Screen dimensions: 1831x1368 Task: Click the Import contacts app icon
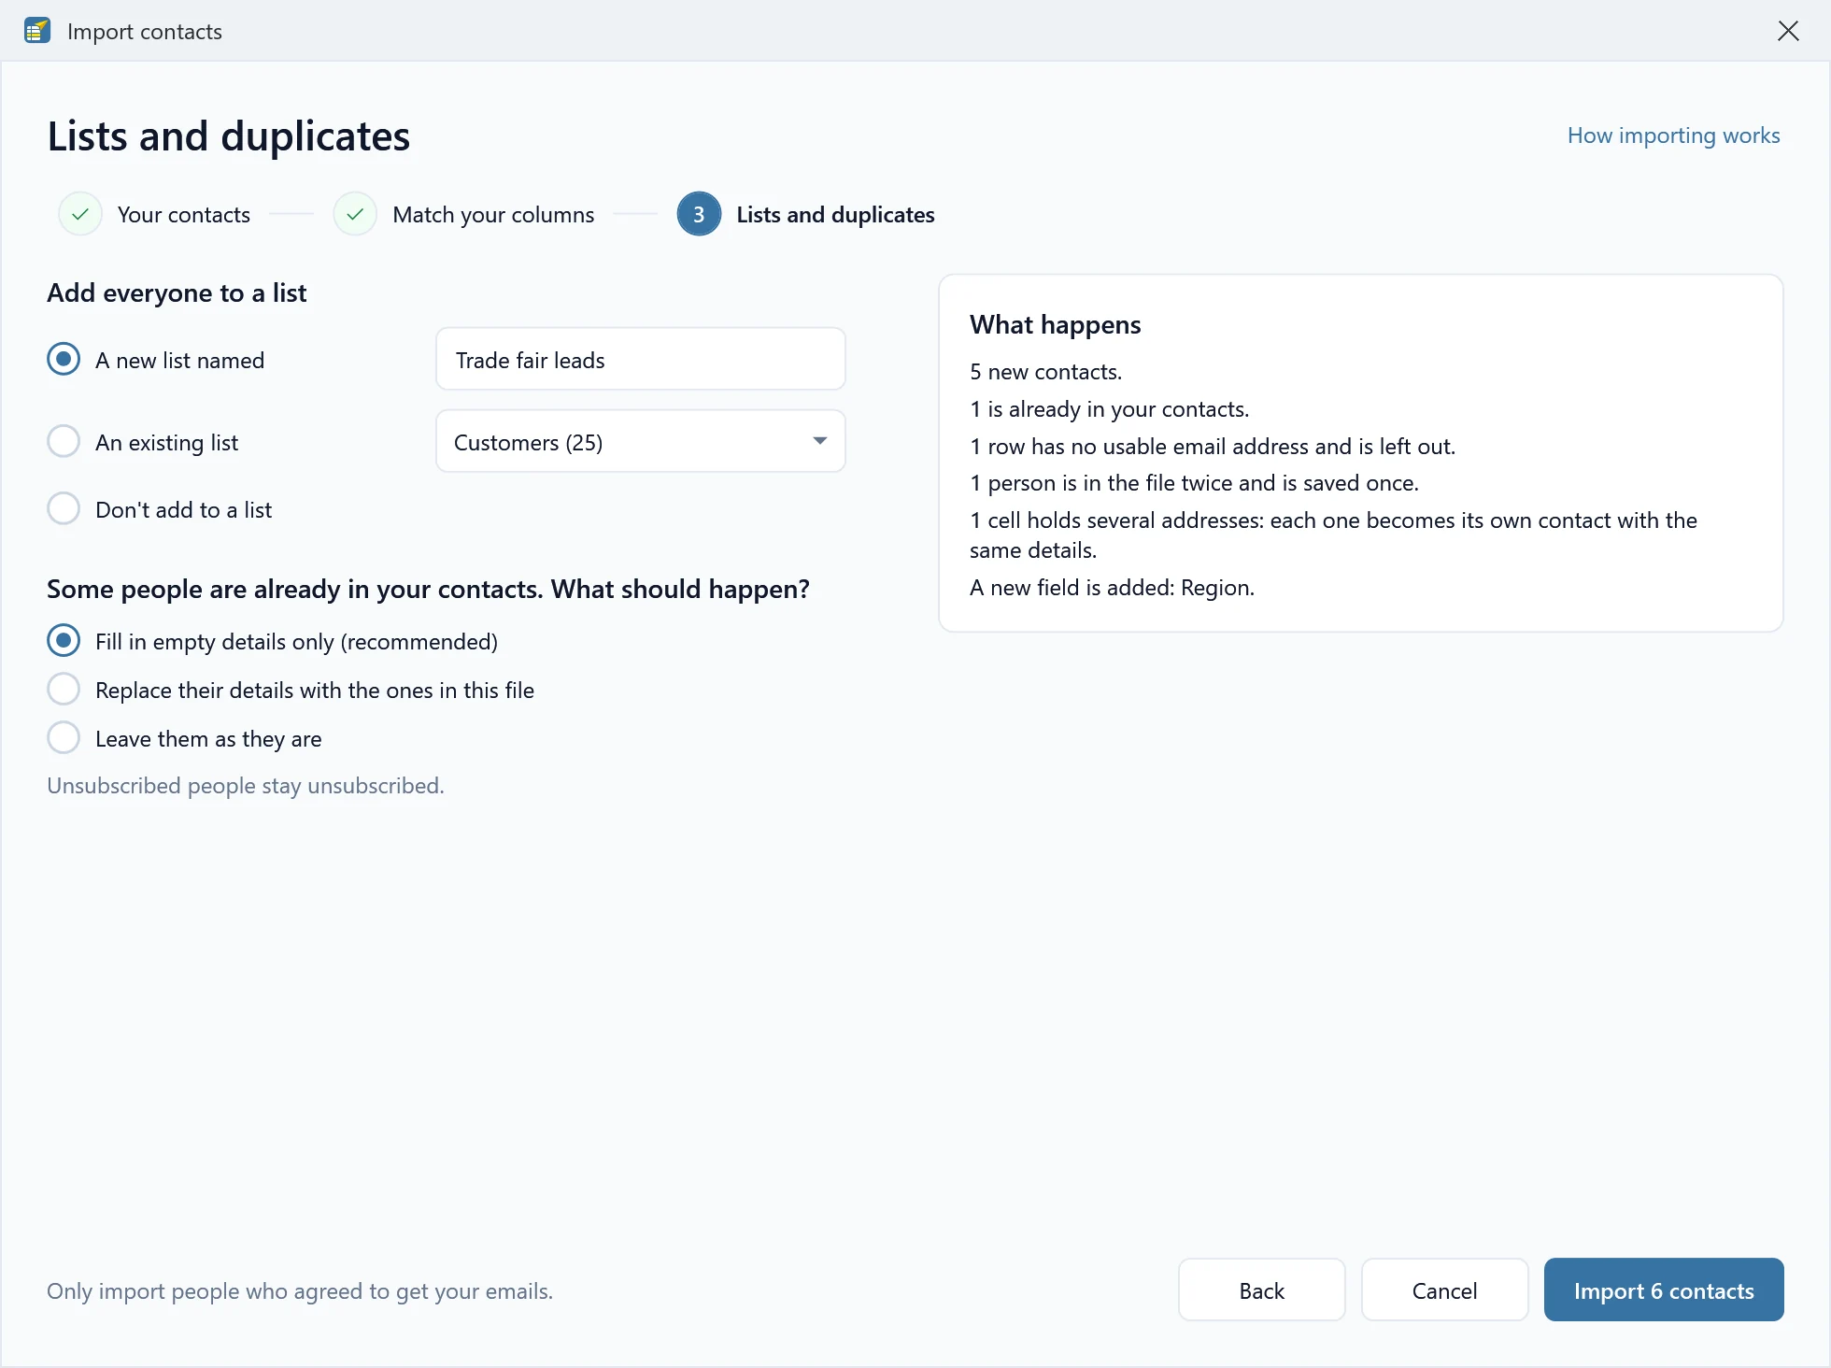[37, 31]
